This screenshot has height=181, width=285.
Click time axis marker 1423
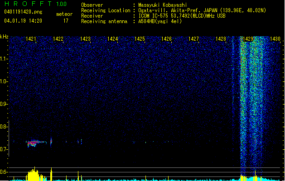[x=85, y=39]
